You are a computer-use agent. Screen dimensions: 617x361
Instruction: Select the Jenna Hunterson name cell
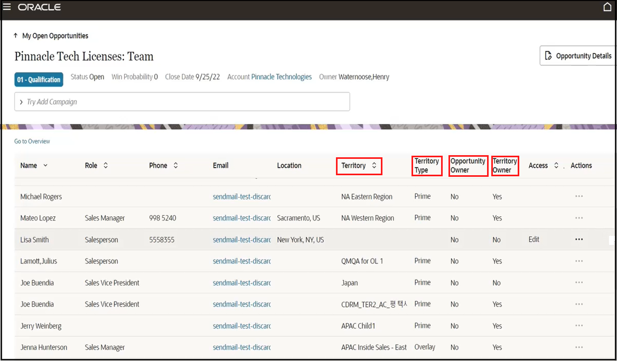[44, 347]
